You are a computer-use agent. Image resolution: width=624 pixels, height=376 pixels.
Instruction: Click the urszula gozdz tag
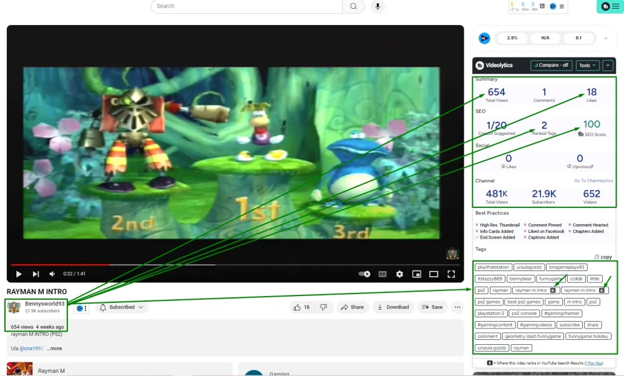pyautogui.click(x=492, y=348)
